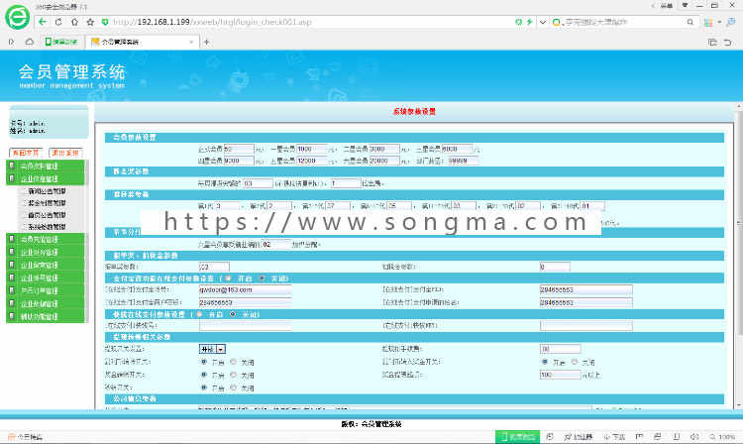The height and width of the screenshot is (444, 743).
Task: Click the 六星会员 field showing 20000
Action: tap(384, 161)
